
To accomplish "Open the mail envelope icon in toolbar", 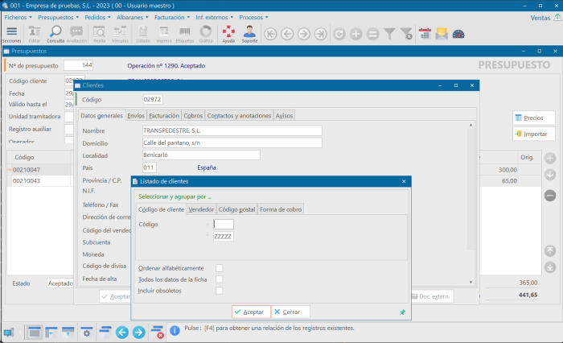I will (x=442, y=34).
